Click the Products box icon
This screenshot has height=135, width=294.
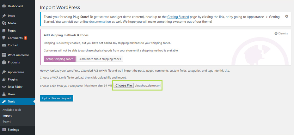[4, 62]
